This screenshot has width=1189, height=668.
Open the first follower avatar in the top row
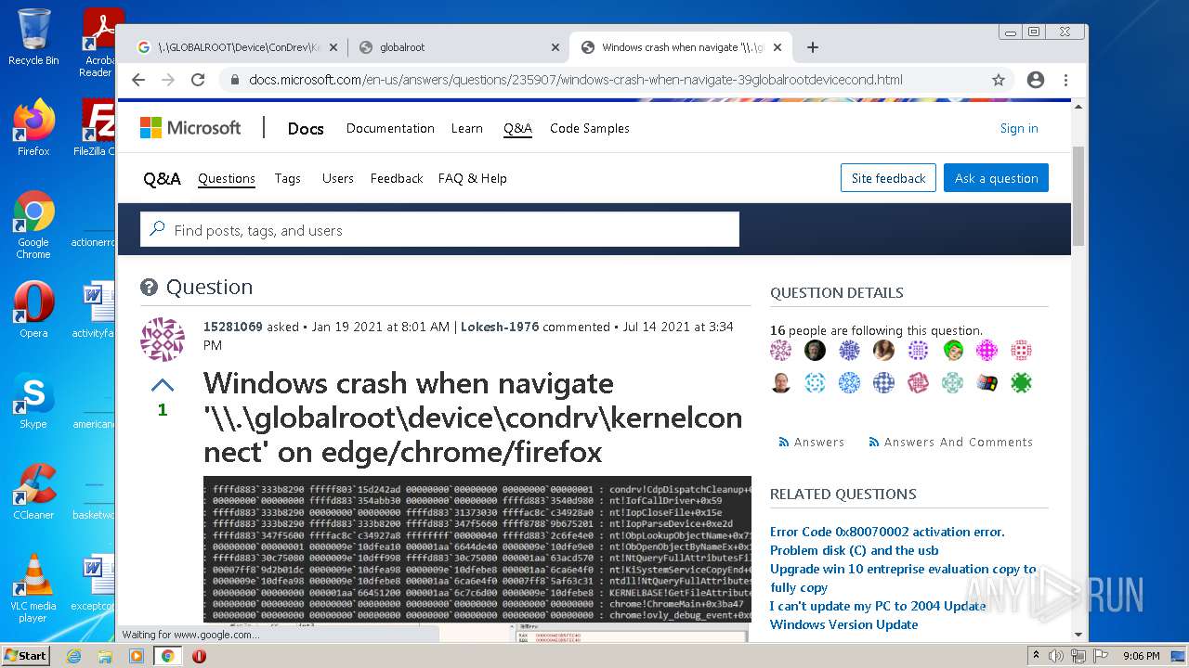[x=781, y=350]
